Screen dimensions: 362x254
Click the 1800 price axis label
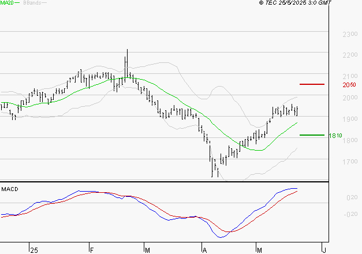pyautogui.click(x=350, y=140)
